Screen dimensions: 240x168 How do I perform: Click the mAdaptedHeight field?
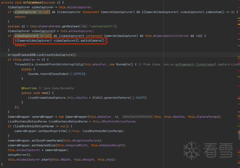pyautogui.click(x=111, y=145)
